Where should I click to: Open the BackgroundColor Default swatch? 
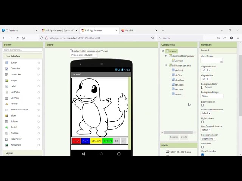[x=202, y=87]
